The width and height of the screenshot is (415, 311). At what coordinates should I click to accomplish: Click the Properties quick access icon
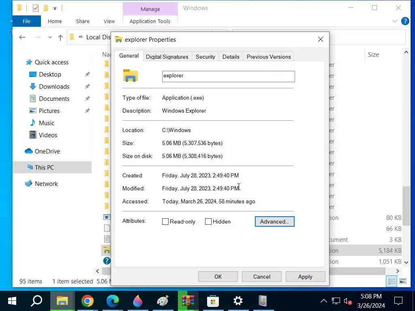tap(36, 8)
